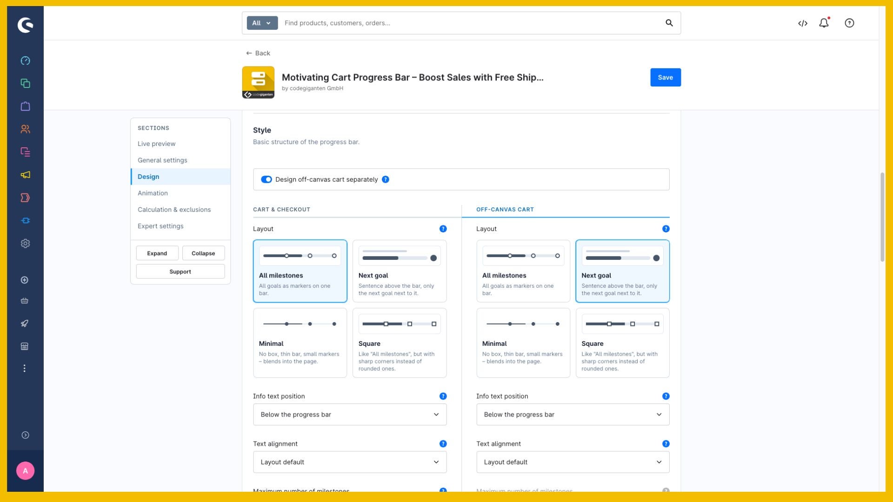This screenshot has height=502, width=893.
Task: Click the search magnifier icon
Action: point(669,23)
